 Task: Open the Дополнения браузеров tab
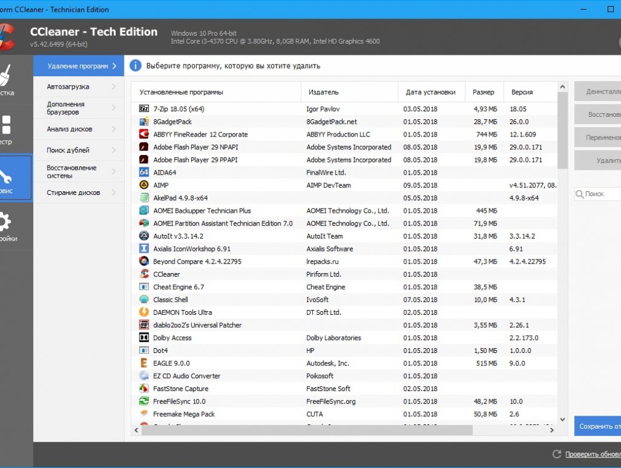[79, 108]
